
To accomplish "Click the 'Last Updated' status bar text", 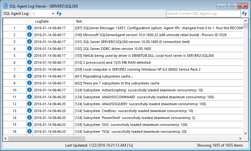I will [x=99, y=145].
